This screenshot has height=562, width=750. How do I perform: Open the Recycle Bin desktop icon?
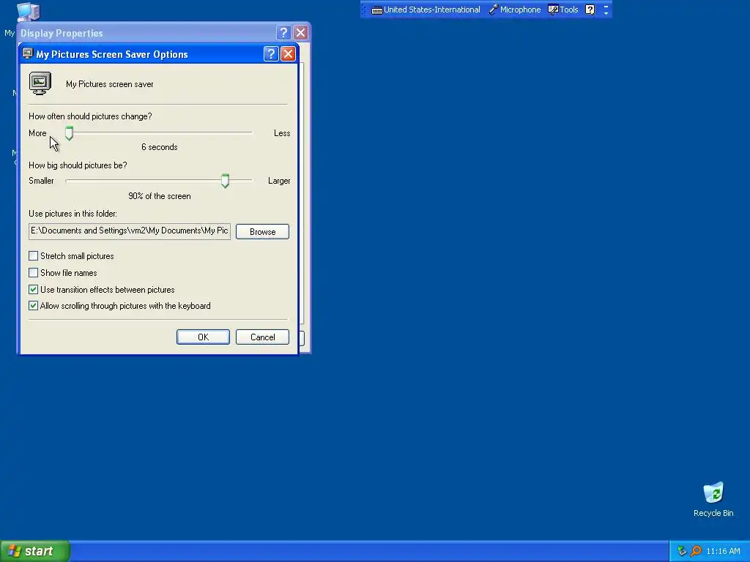point(713,499)
